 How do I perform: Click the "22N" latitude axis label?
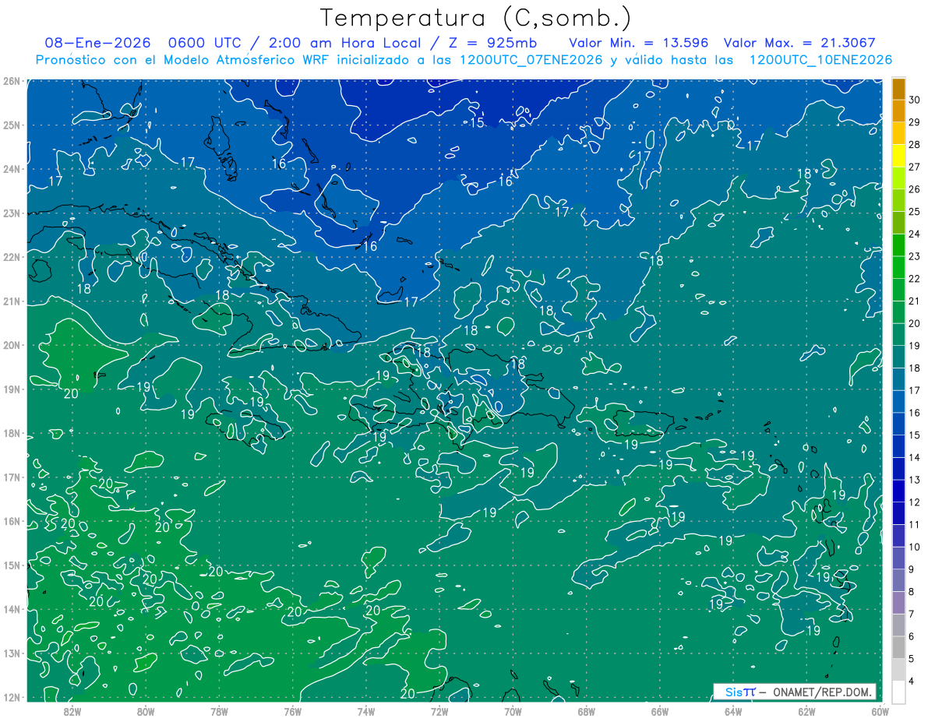[x=12, y=257]
